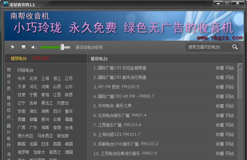Open the 马来西亚 stations
The image size is (247, 160).
click(45, 136)
